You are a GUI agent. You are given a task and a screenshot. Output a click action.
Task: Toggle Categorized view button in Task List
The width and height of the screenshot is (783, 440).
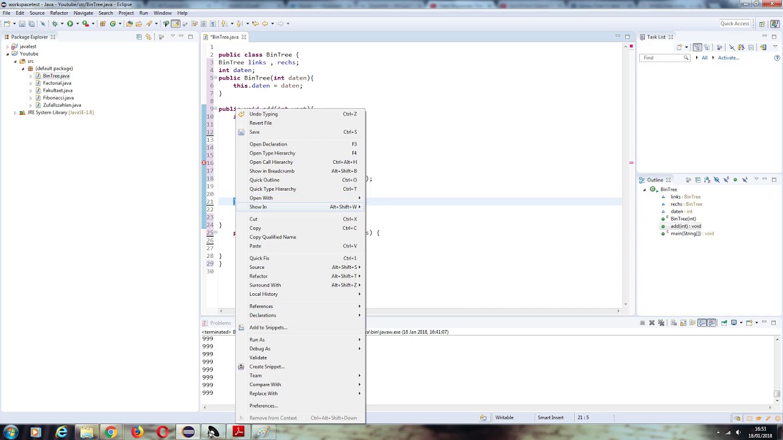coord(697,47)
